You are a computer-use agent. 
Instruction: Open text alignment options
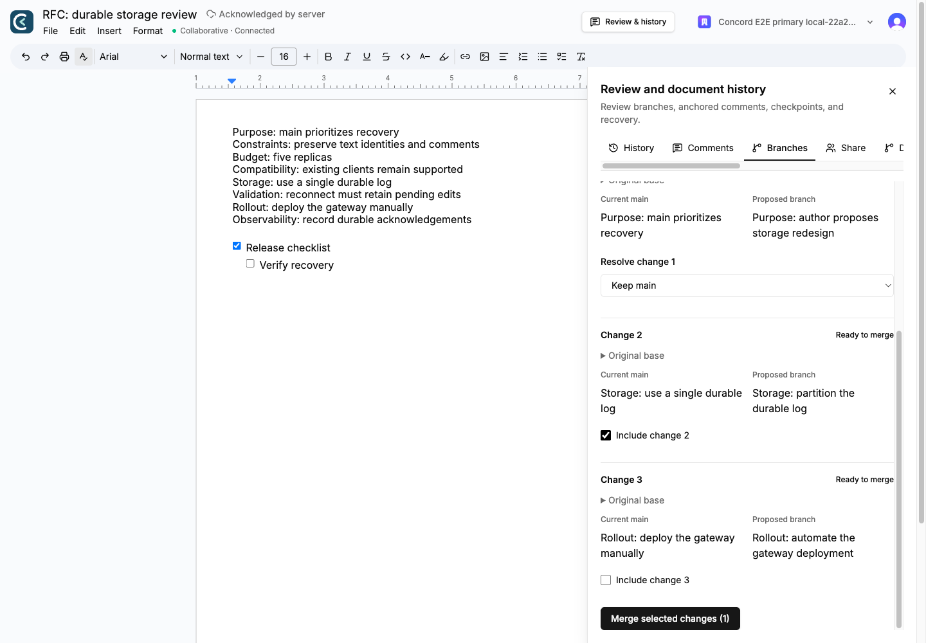[x=504, y=57]
